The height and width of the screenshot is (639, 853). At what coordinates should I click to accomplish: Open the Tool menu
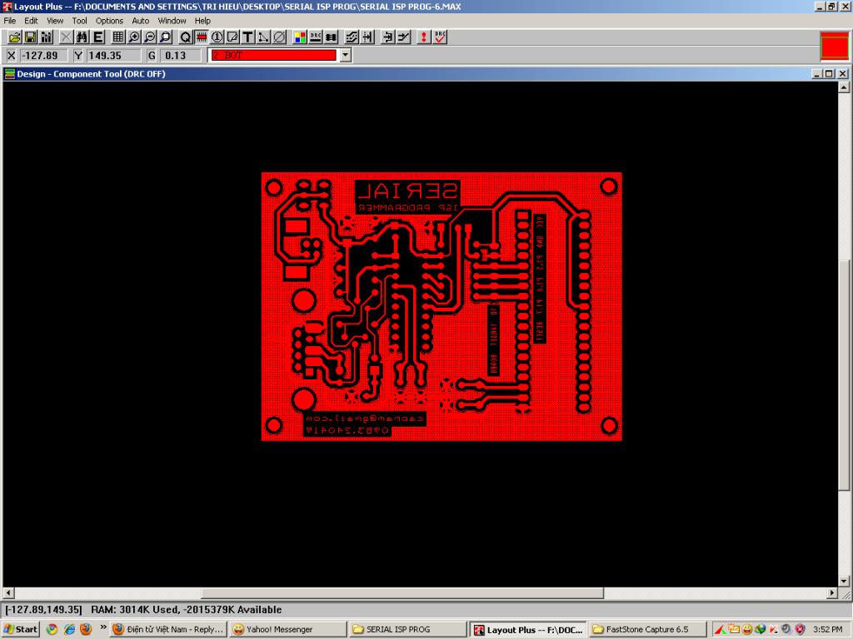pos(79,21)
